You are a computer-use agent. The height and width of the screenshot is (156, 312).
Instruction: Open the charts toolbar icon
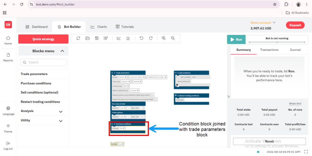pos(119,38)
